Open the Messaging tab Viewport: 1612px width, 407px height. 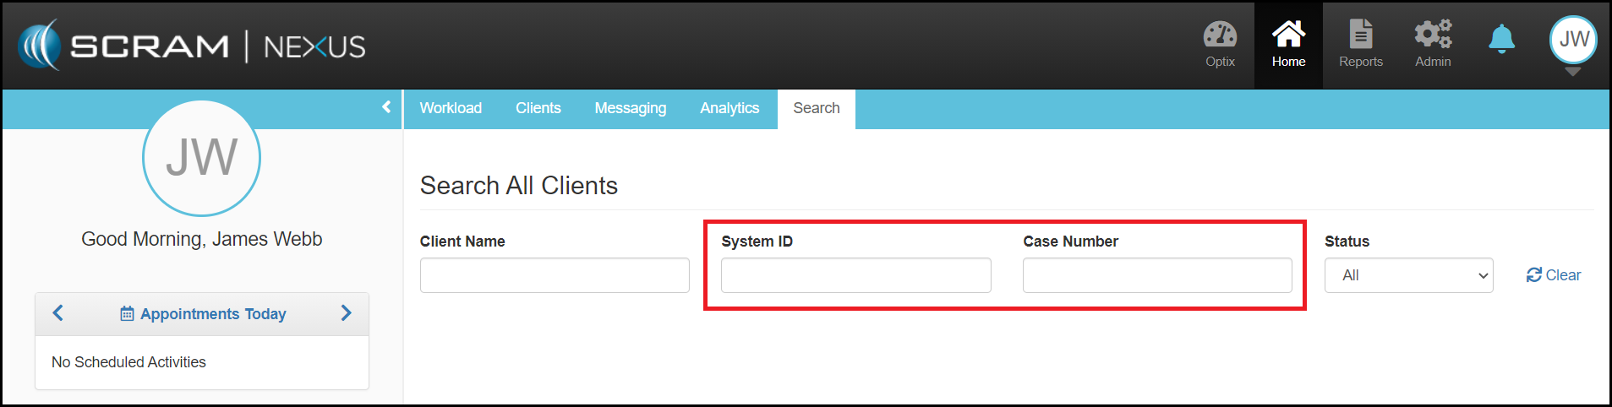[630, 108]
